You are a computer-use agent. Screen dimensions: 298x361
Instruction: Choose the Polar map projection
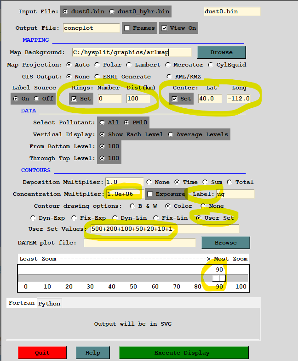99,65
